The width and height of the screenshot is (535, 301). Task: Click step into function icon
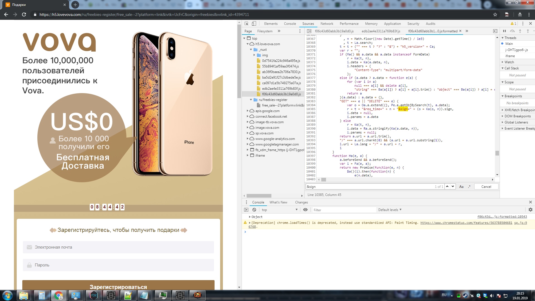(520, 31)
